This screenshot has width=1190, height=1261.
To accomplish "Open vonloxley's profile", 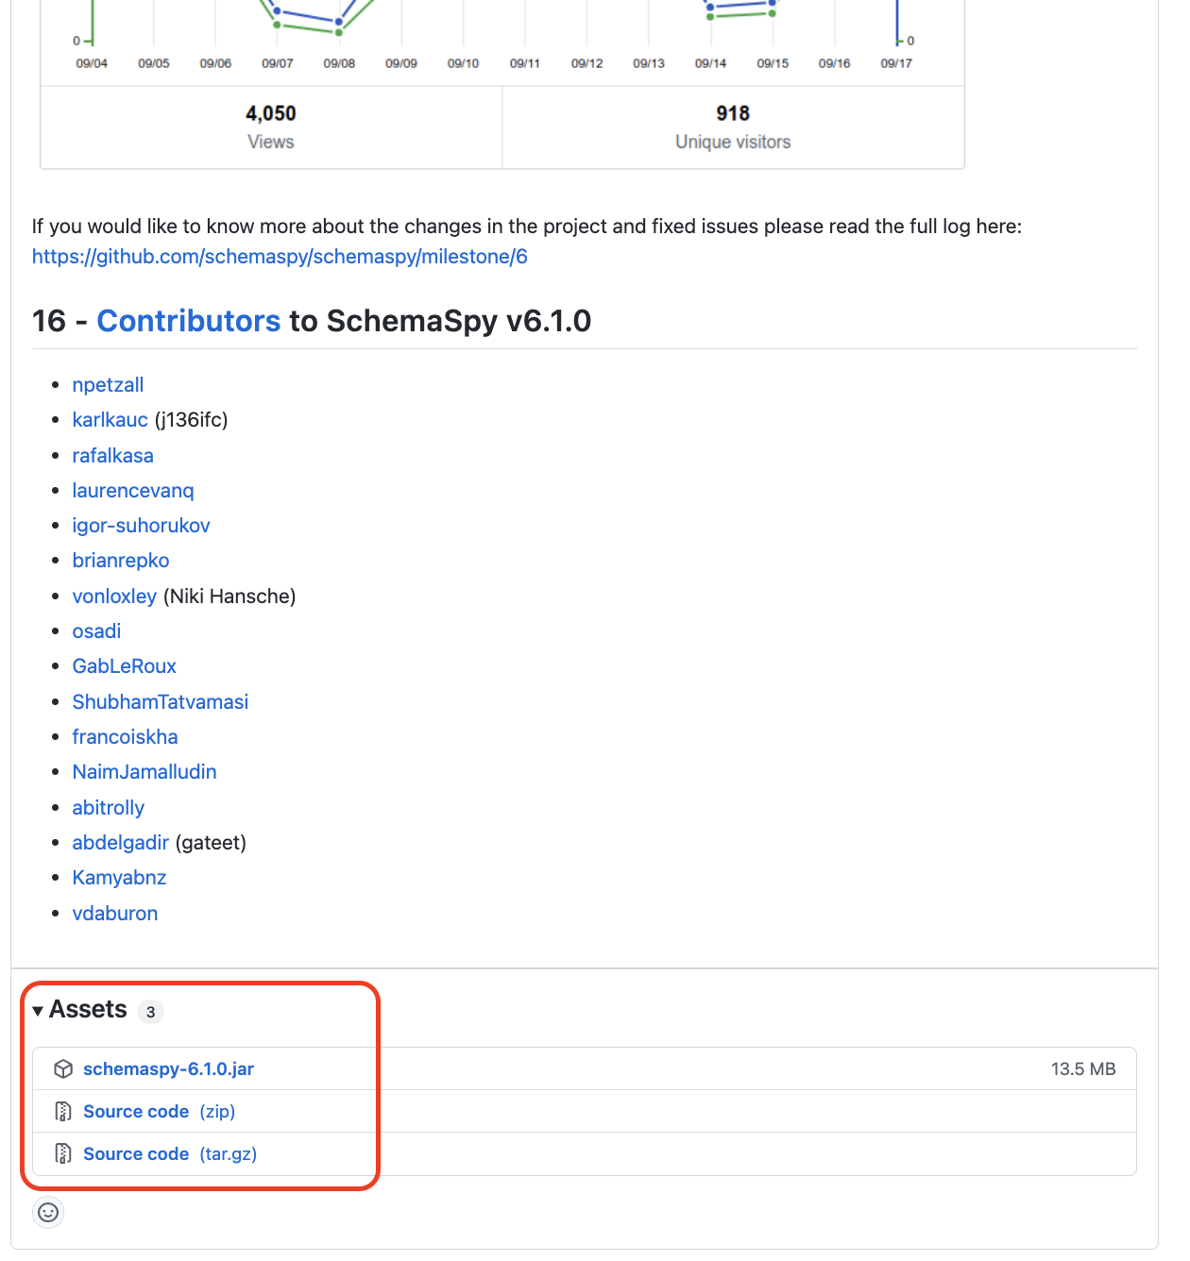I will [x=114, y=596].
